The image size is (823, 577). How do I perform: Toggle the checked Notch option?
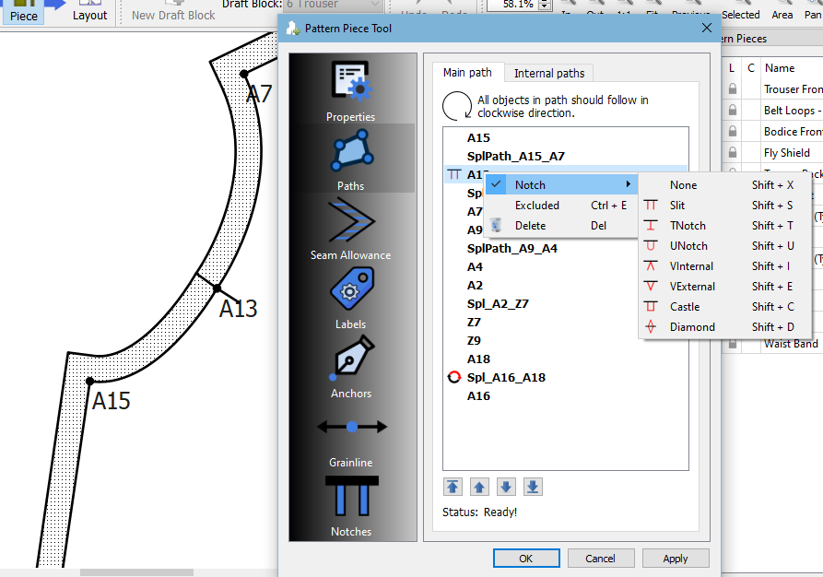tap(530, 185)
